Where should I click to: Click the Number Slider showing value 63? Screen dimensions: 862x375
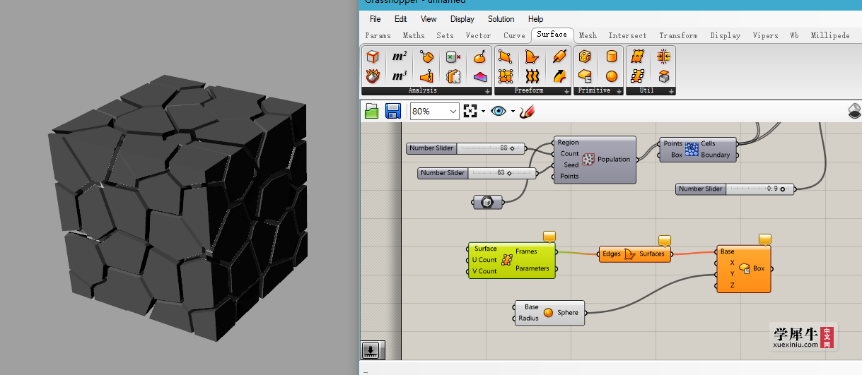[x=476, y=173]
